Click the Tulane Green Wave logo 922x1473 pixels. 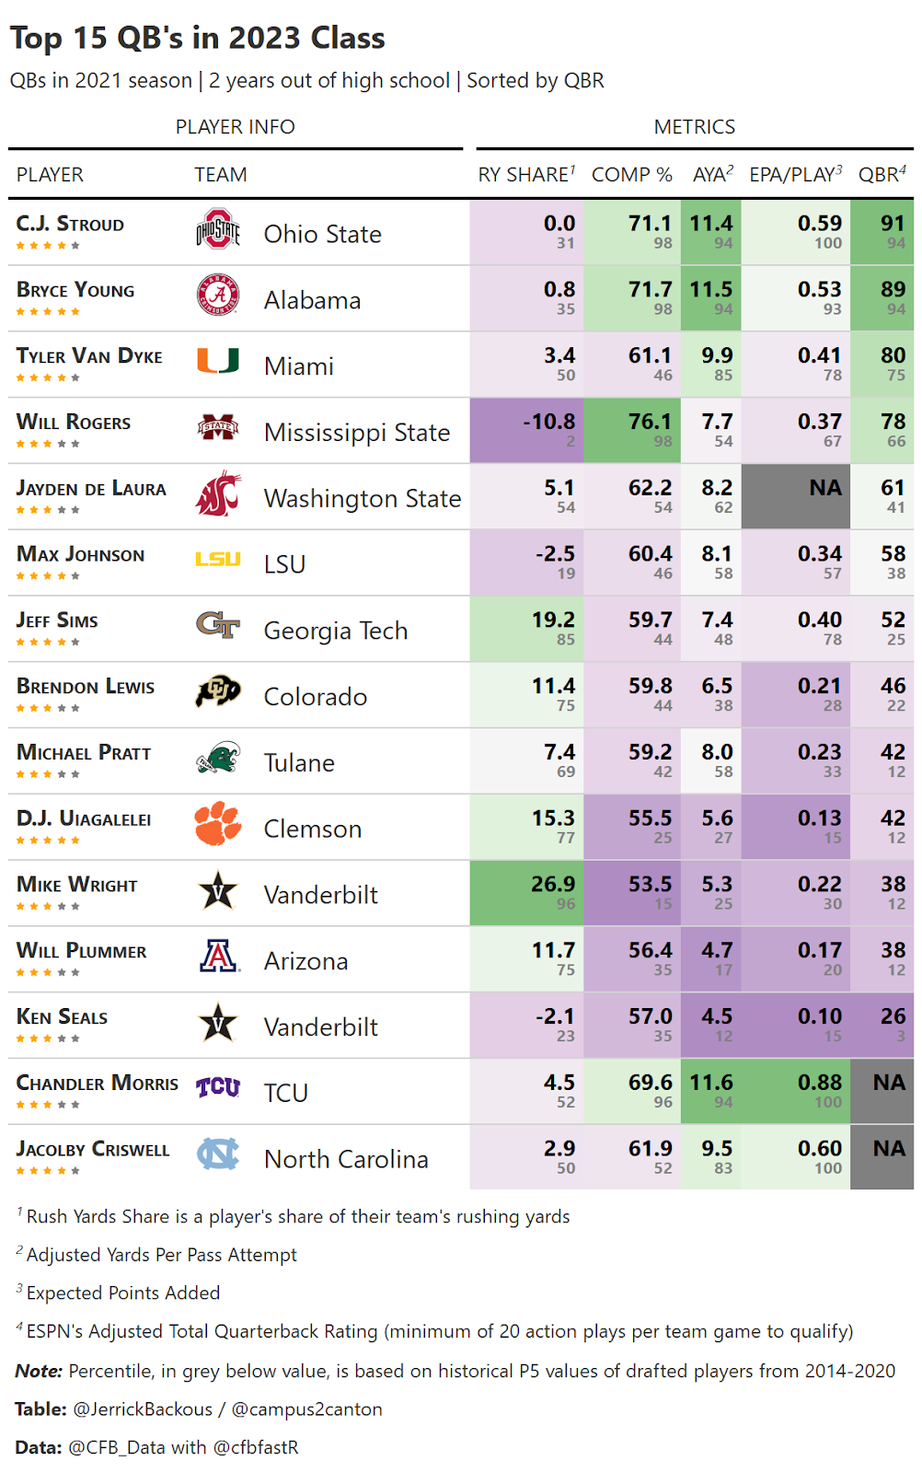(x=218, y=759)
